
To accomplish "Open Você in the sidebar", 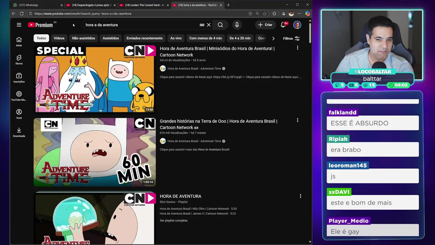I will 19,114.
